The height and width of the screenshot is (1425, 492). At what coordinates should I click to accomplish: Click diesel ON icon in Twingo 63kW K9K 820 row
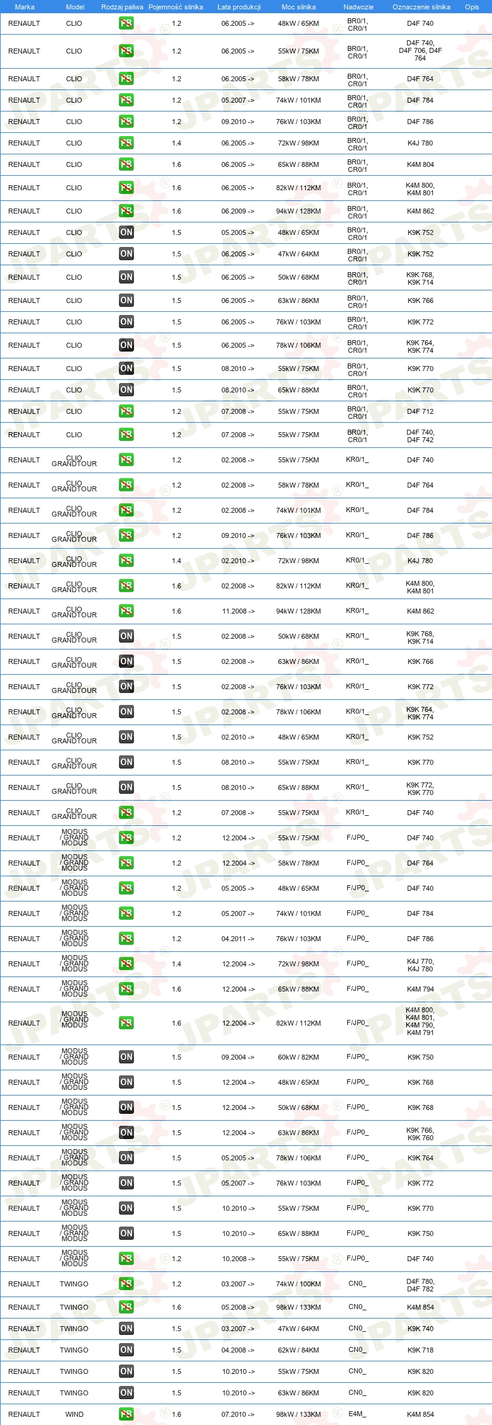pyautogui.click(x=126, y=1393)
